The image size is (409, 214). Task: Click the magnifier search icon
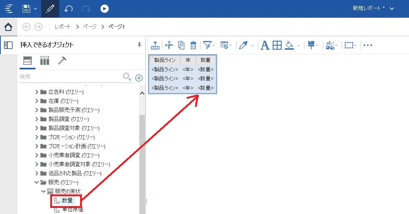click(x=127, y=77)
